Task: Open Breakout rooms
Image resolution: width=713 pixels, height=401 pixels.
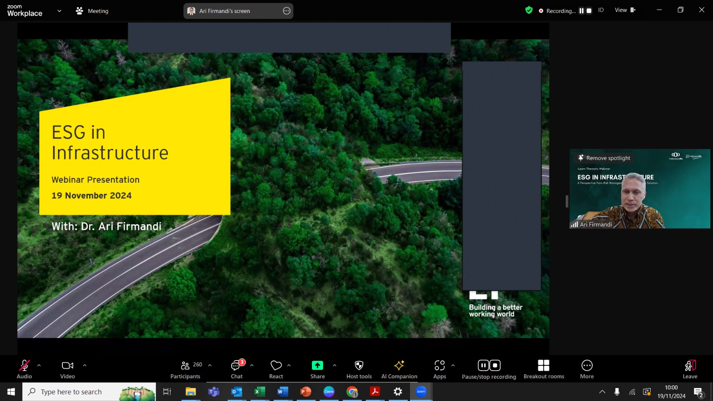Action: (x=544, y=369)
